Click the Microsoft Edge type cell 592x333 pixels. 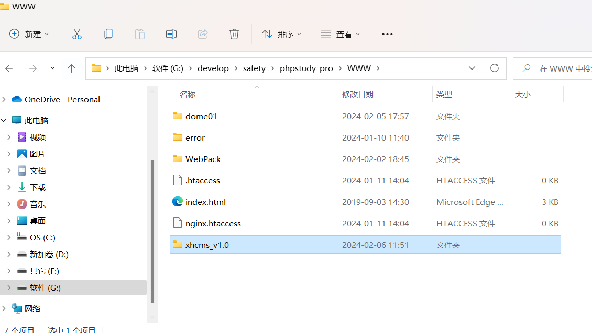(470, 202)
